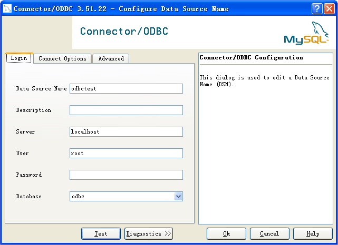Click the title bar application icon
Viewport: 338px width, 245px height.
[7, 9]
